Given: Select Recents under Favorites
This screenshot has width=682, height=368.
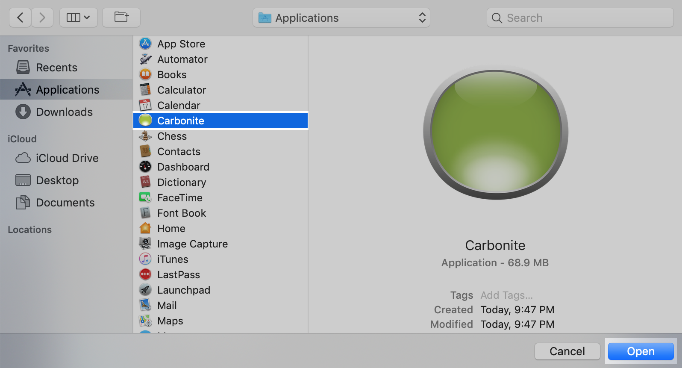Looking at the screenshot, I should click(x=56, y=68).
